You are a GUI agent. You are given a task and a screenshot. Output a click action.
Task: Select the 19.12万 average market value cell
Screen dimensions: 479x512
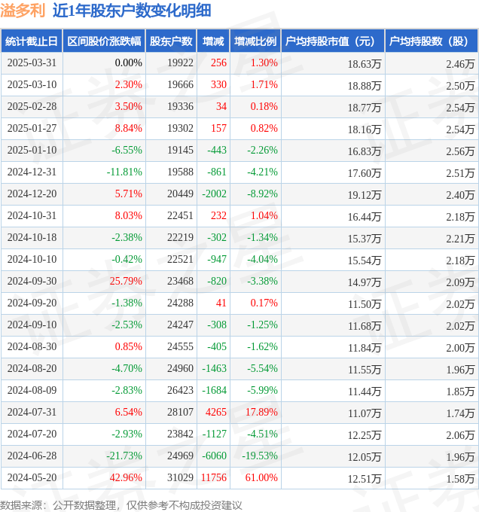point(364,195)
